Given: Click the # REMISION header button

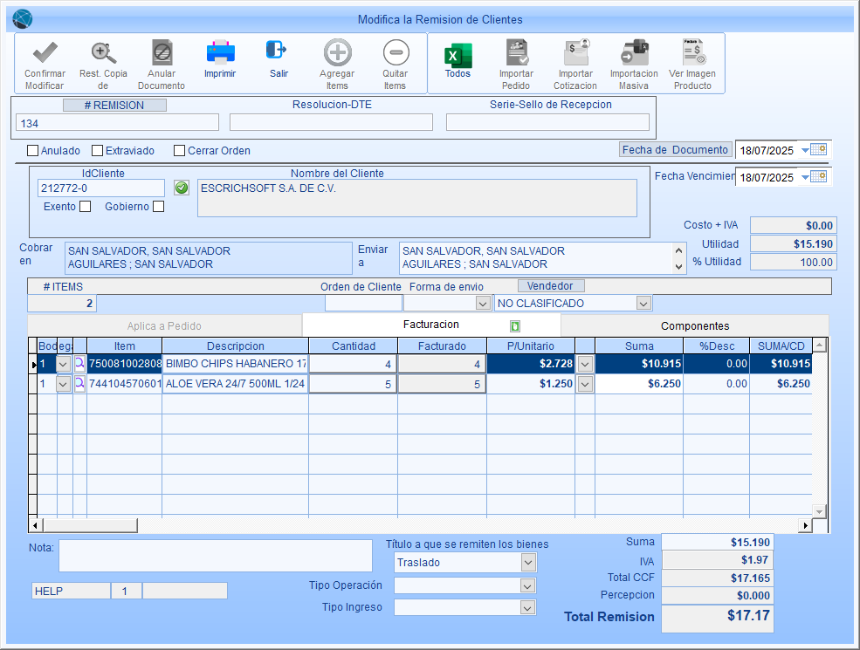Looking at the screenshot, I should coord(115,105).
